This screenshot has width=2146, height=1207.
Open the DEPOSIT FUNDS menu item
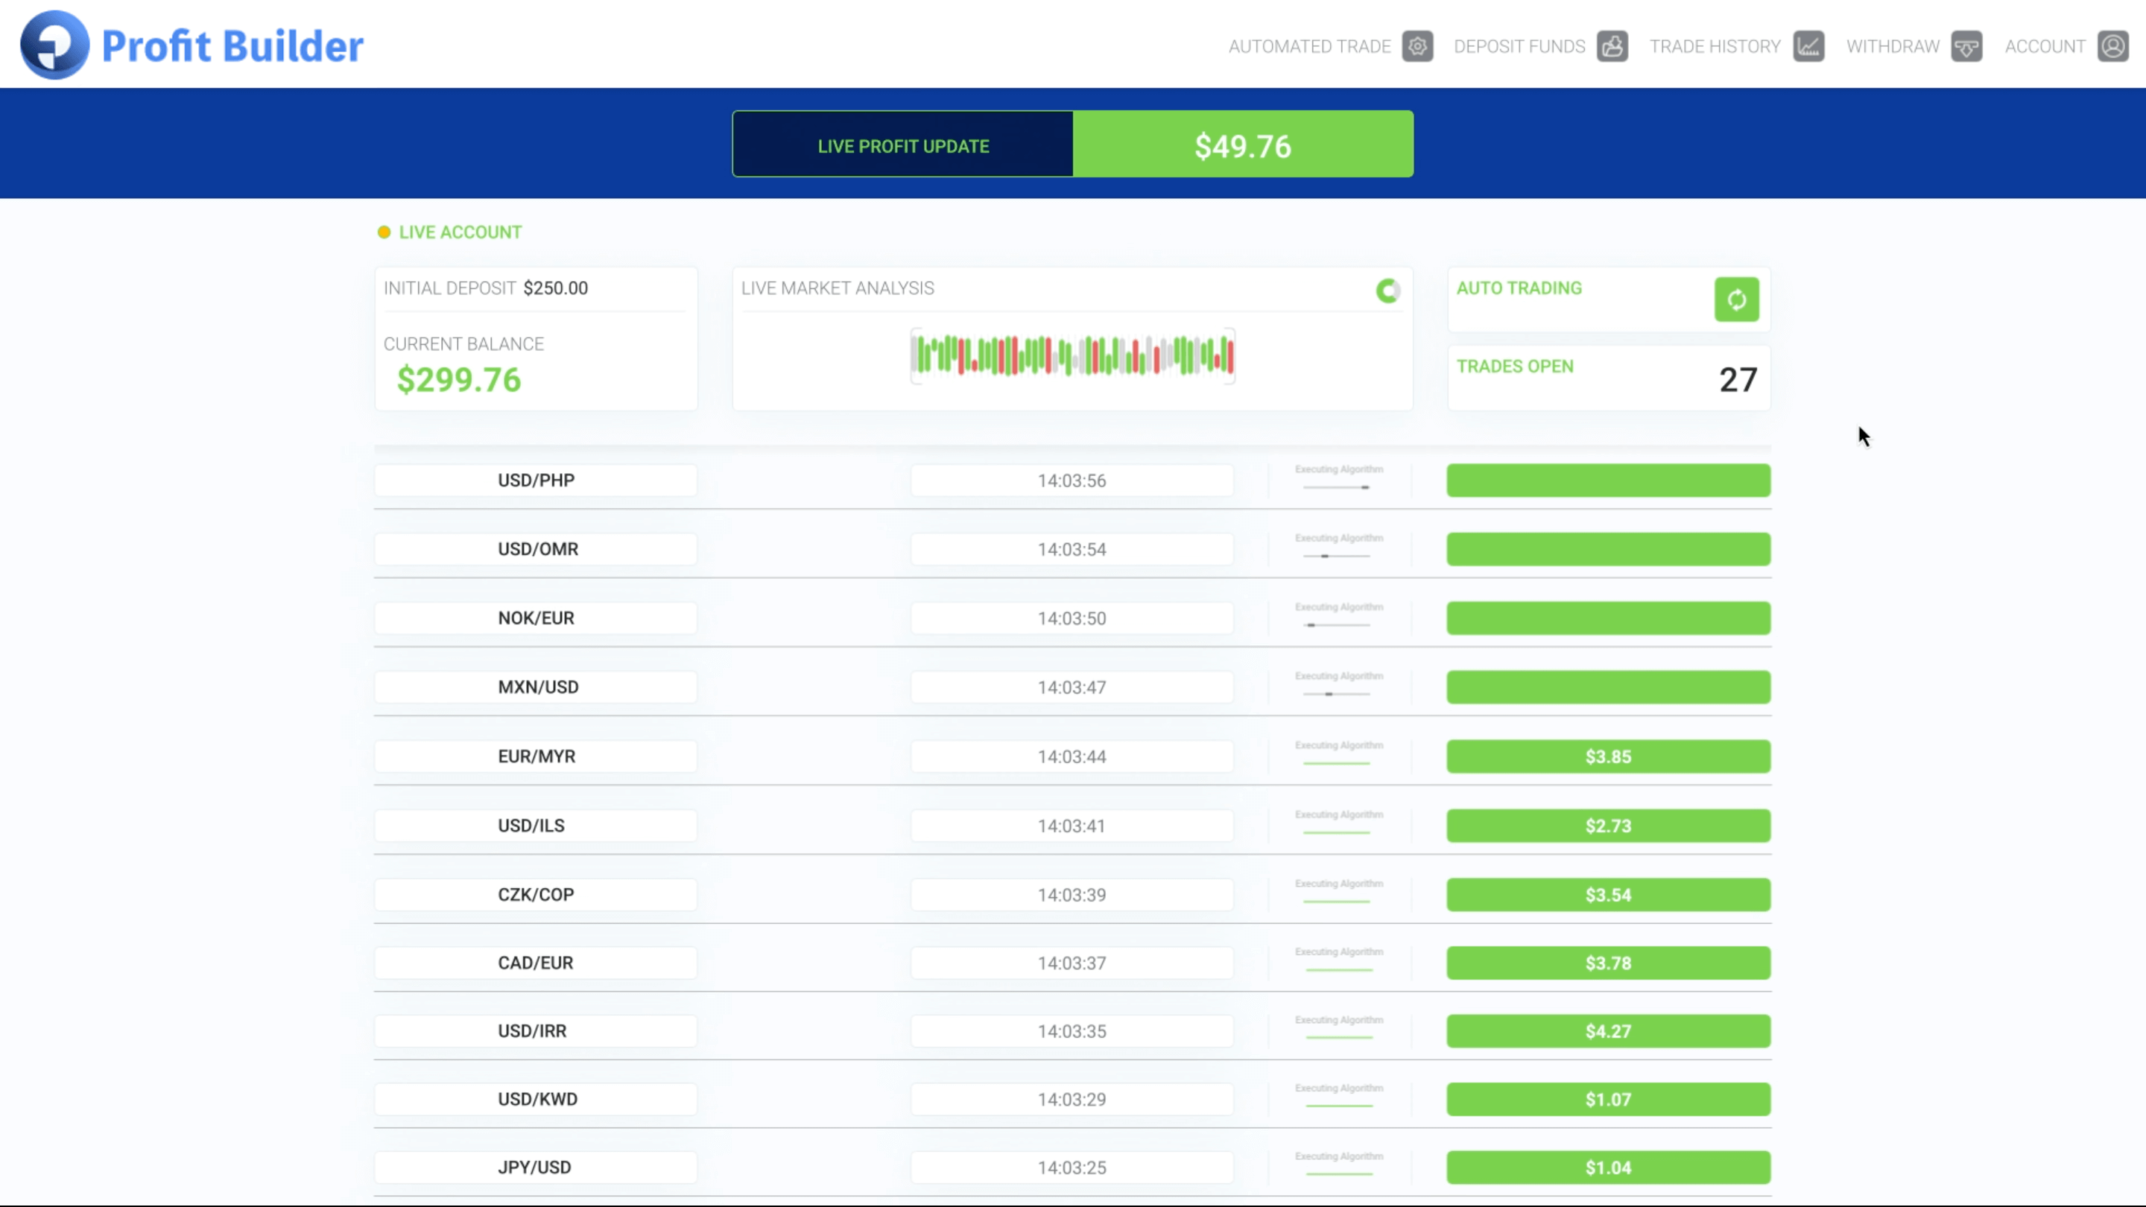pyautogui.click(x=1519, y=47)
